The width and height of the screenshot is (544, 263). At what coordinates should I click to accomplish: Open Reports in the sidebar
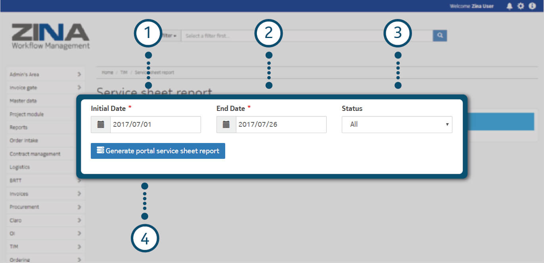[19, 128]
